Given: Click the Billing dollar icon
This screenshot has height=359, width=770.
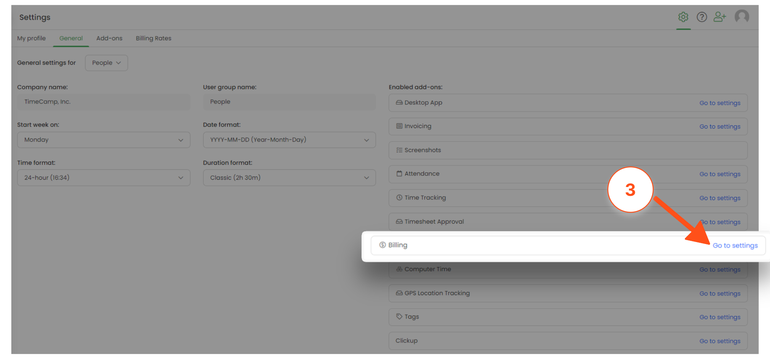Looking at the screenshot, I should pos(382,245).
